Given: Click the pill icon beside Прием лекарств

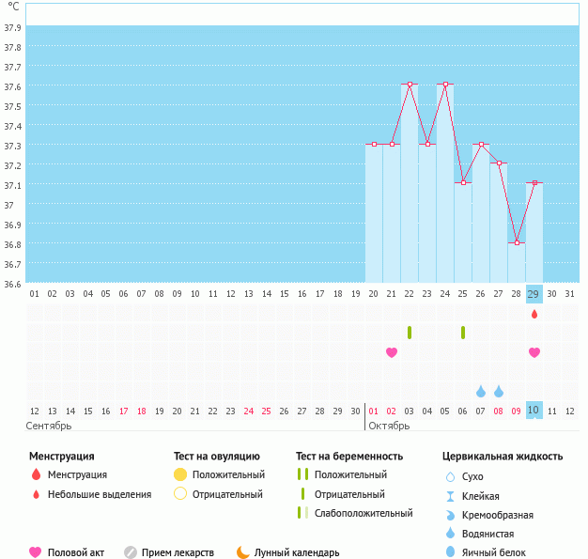Looking at the screenshot, I should point(131,552).
